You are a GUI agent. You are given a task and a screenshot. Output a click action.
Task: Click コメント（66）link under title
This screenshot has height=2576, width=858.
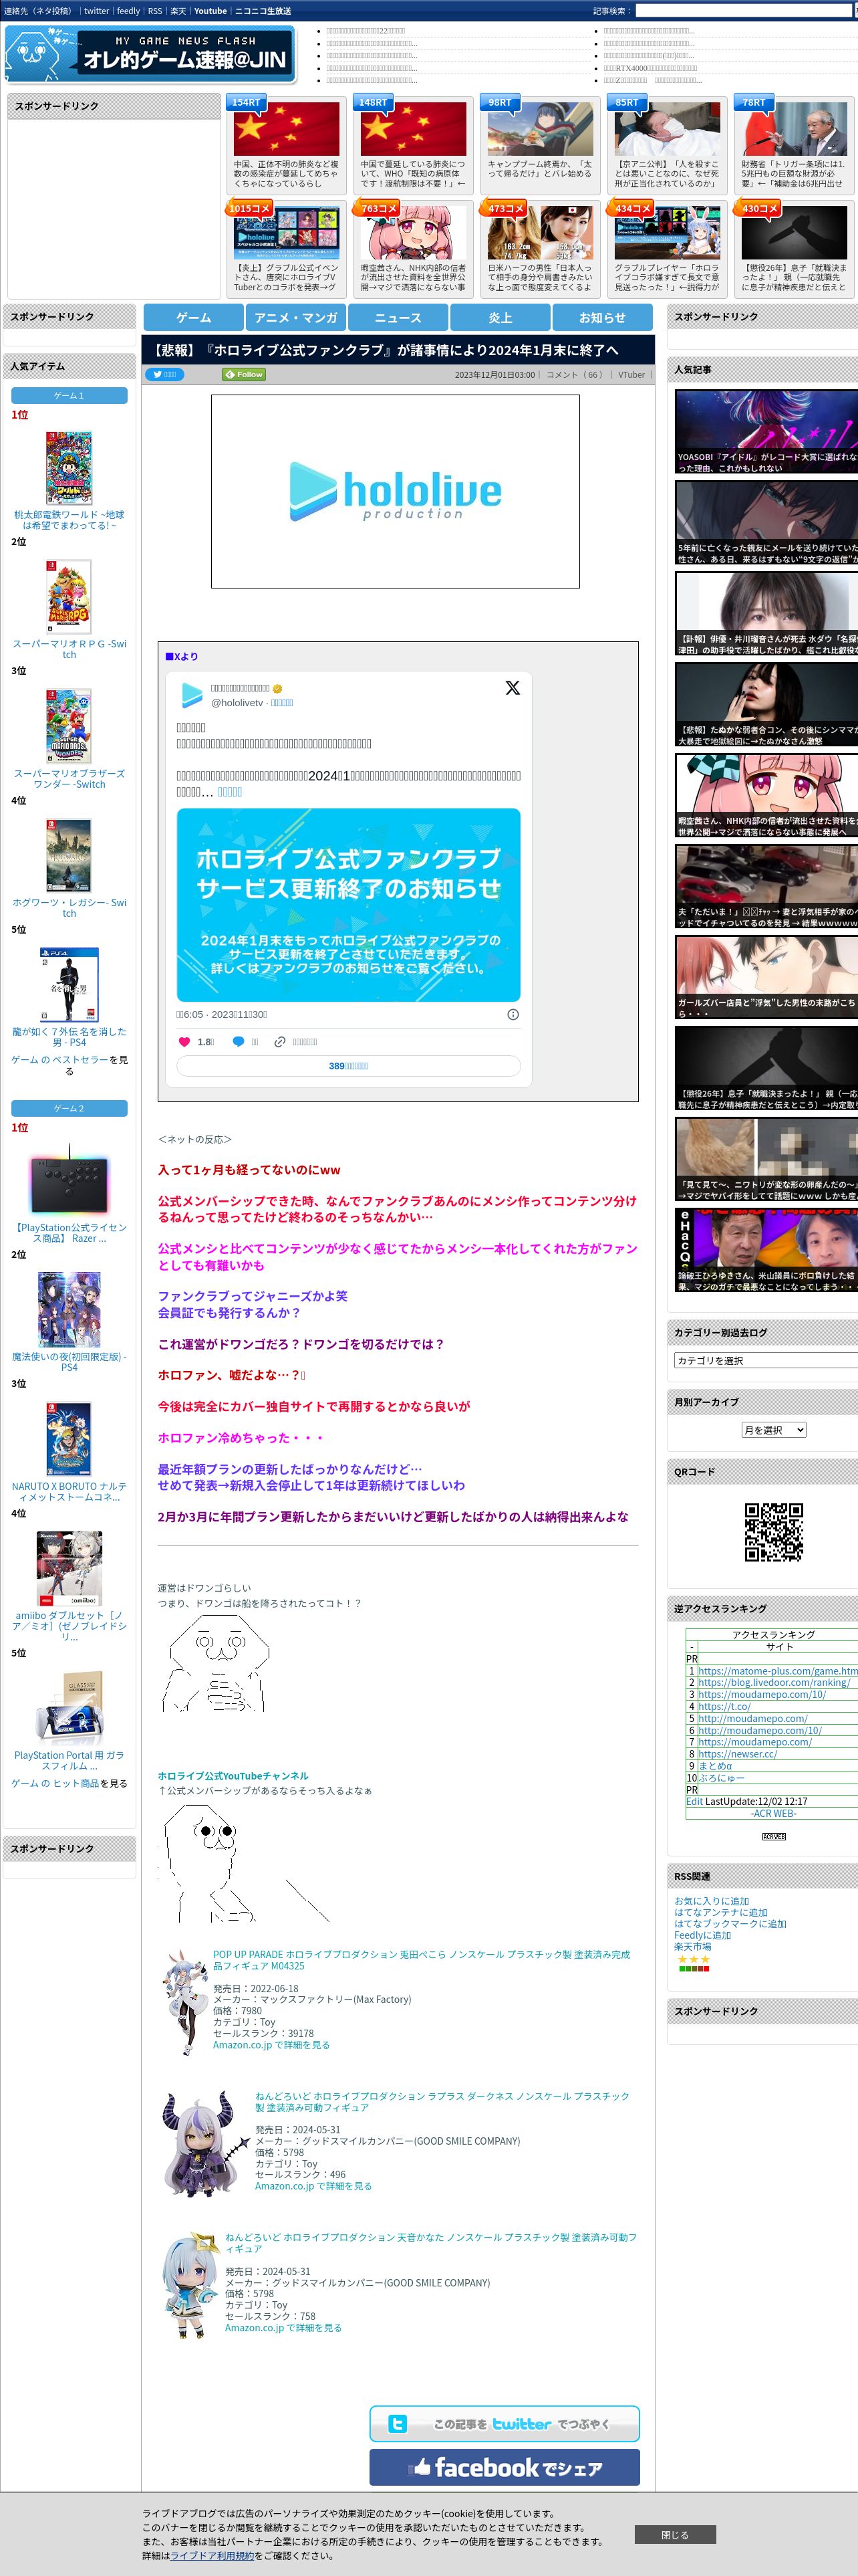(x=574, y=375)
